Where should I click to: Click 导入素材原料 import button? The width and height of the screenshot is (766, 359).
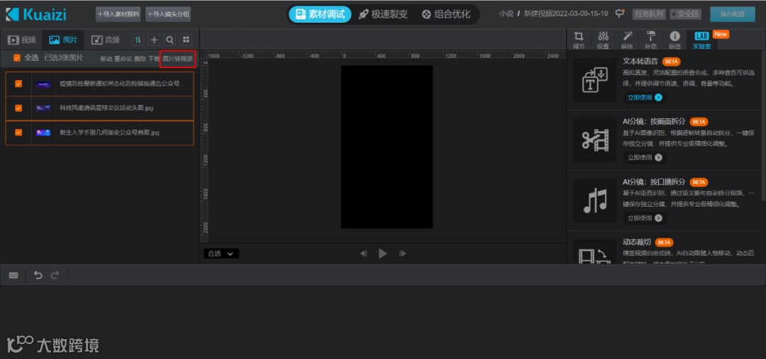(x=118, y=14)
